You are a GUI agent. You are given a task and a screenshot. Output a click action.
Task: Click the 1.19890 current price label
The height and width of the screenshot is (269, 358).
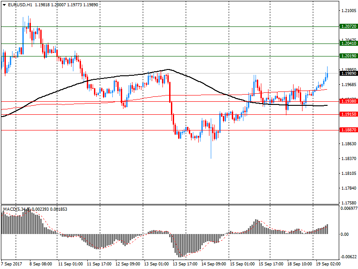(x=349, y=73)
